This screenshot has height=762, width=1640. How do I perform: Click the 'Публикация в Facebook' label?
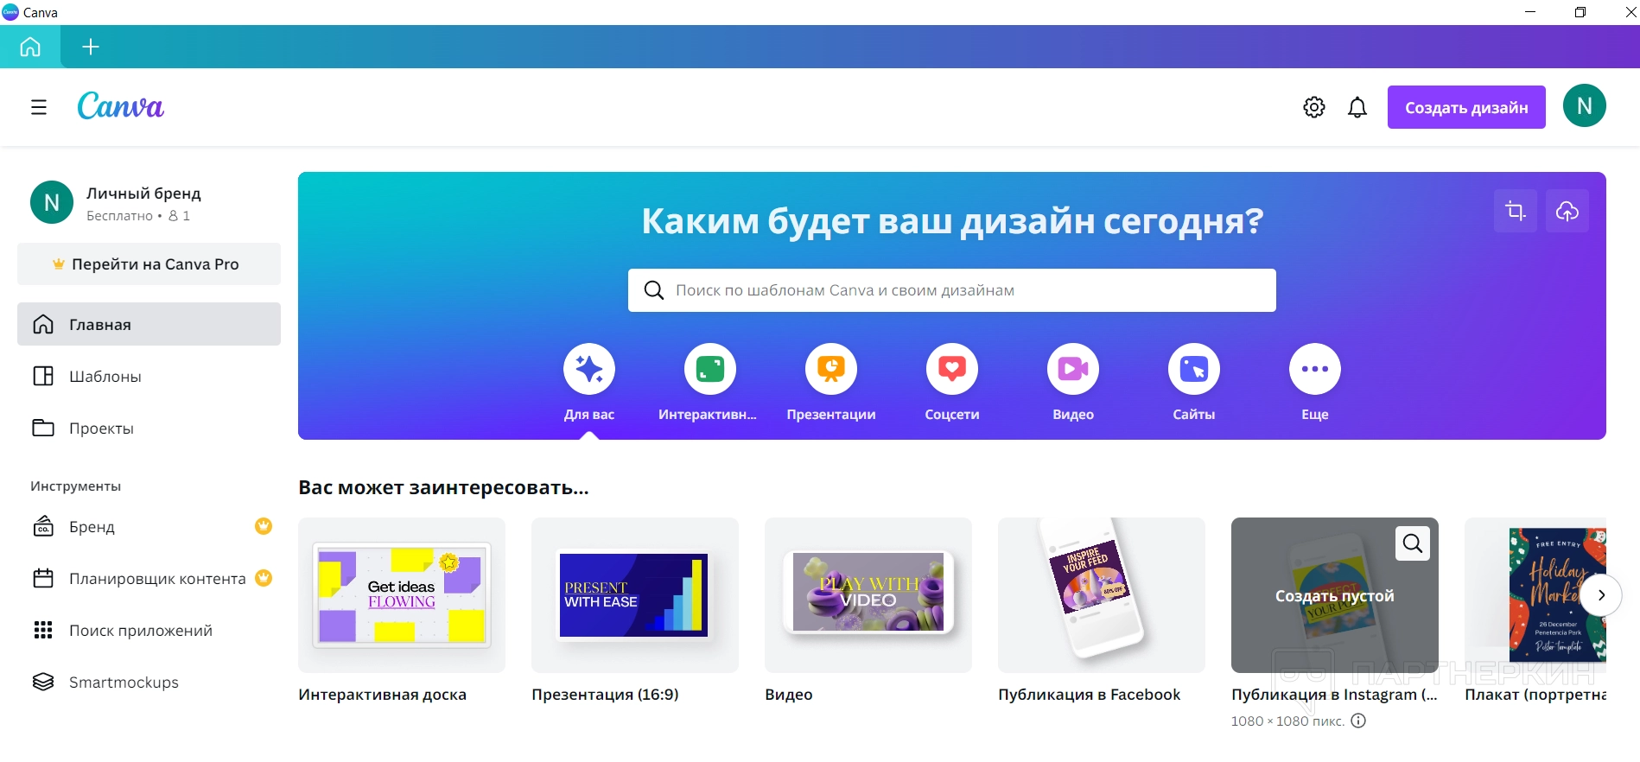click(1089, 695)
